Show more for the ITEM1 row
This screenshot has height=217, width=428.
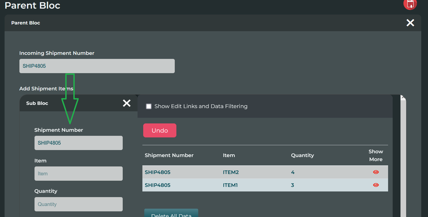click(376, 185)
